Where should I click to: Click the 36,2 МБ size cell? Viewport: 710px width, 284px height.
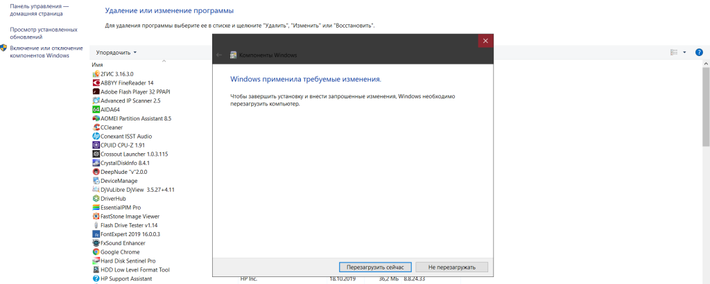click(x=390, y=279)
